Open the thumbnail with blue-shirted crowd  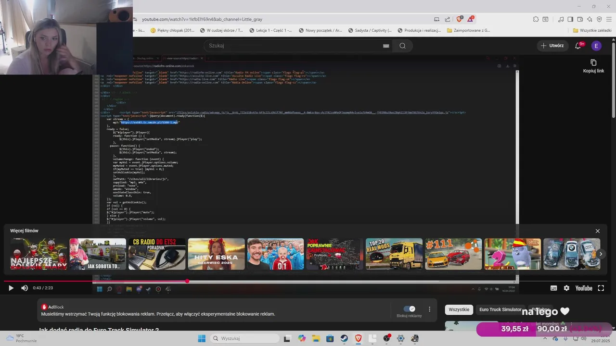pyautogui.click(x=275, y=254)
